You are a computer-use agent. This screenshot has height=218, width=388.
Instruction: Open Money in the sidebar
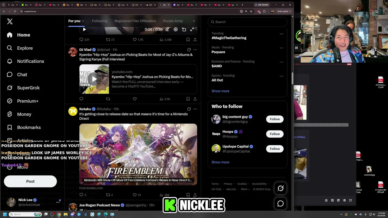19,114
